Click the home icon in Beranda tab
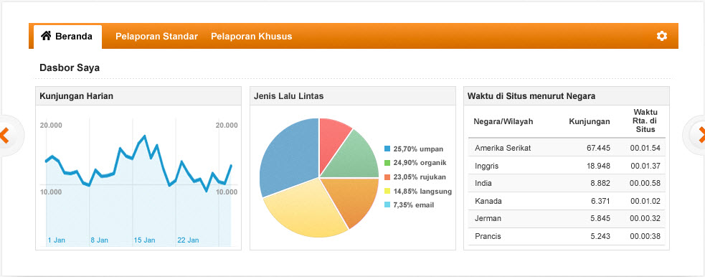This screenshot has width=705, height=277. [x=46, y=36]
